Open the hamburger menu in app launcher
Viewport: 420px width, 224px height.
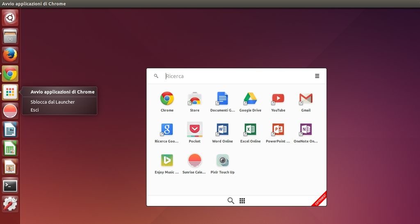click(317, 76)
